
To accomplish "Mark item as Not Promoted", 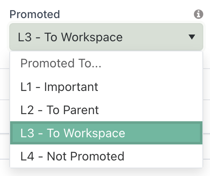I will (106, 156).
